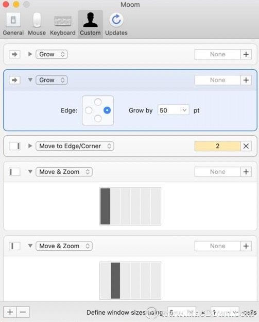Expand the first Grow action row
259x322 pixels.
(30, 54)
